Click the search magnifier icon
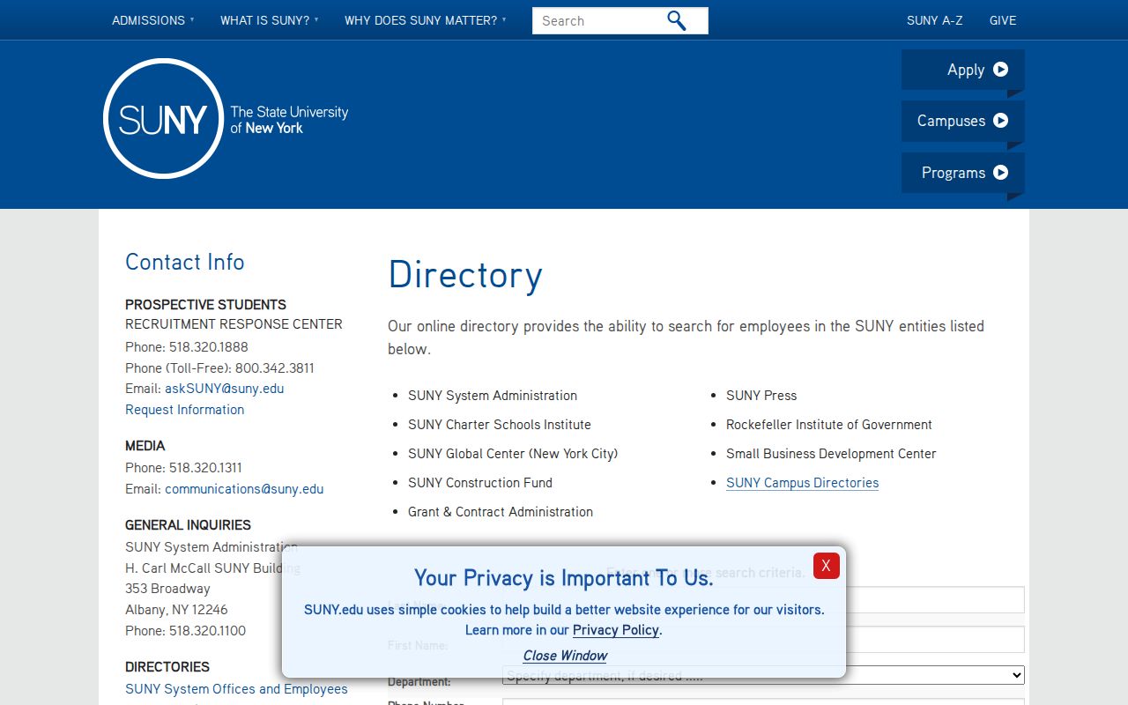This screenshot has width=1128, height=705. pyautogui.click(x=676, y=20)
